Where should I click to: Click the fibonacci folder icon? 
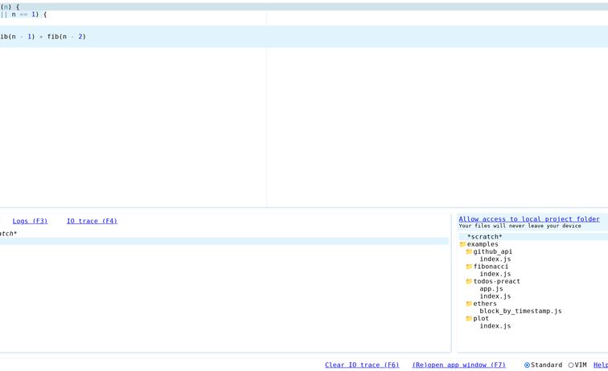[469, 267]
